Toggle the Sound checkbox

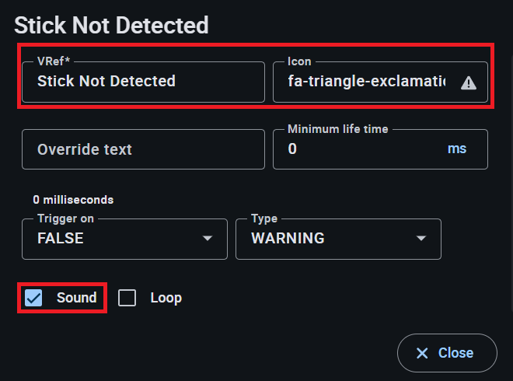point(33,298)
